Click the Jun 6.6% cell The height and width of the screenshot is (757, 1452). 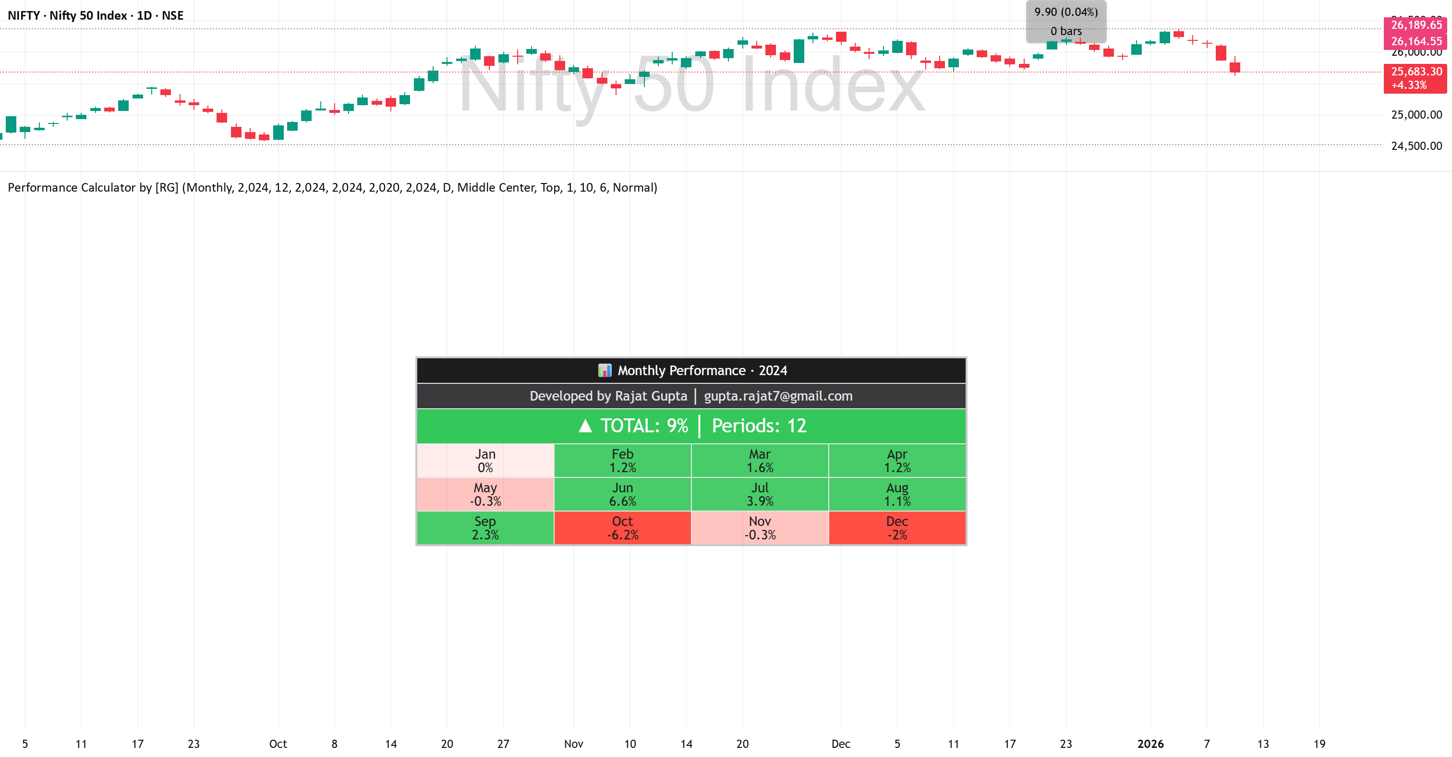pyautogui.click(x=622, y=494)
